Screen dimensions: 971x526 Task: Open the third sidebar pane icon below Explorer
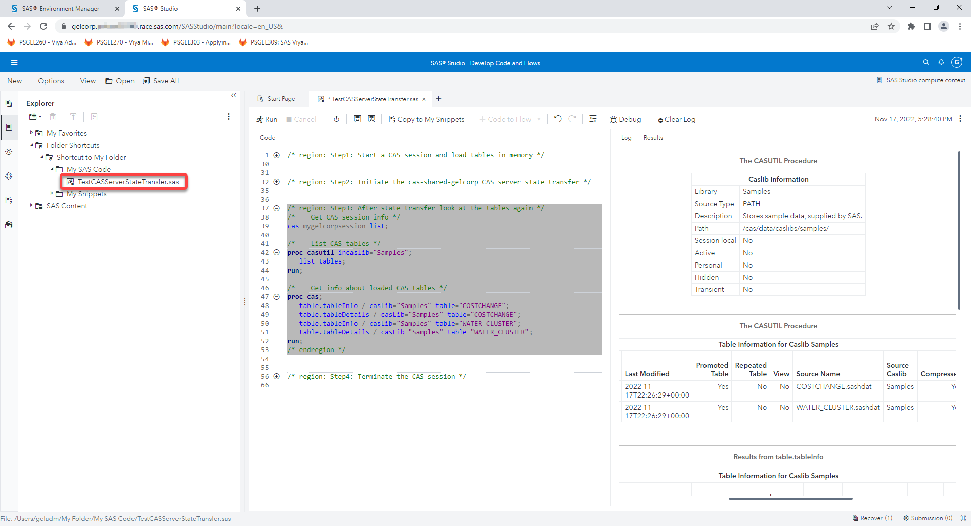(x=9, y=152)
